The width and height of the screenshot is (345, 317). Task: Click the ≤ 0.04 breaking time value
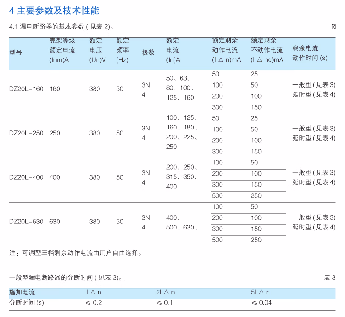click(262, 303)
